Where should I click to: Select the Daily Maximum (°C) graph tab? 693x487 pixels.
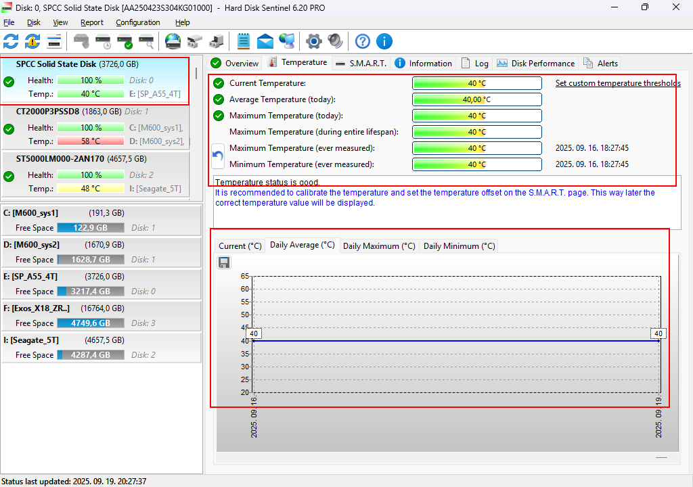point(379,246)
